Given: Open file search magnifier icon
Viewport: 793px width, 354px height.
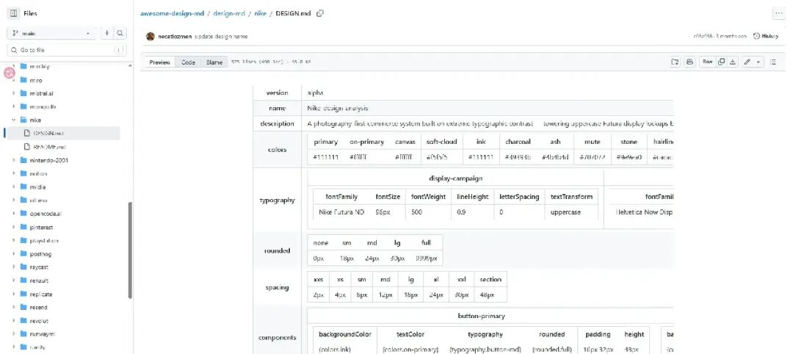Looking at the screenshot, I should [x=120, y=33].
